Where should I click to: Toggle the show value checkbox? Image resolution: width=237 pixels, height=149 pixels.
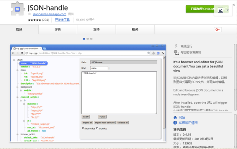[x=83, y=128]
